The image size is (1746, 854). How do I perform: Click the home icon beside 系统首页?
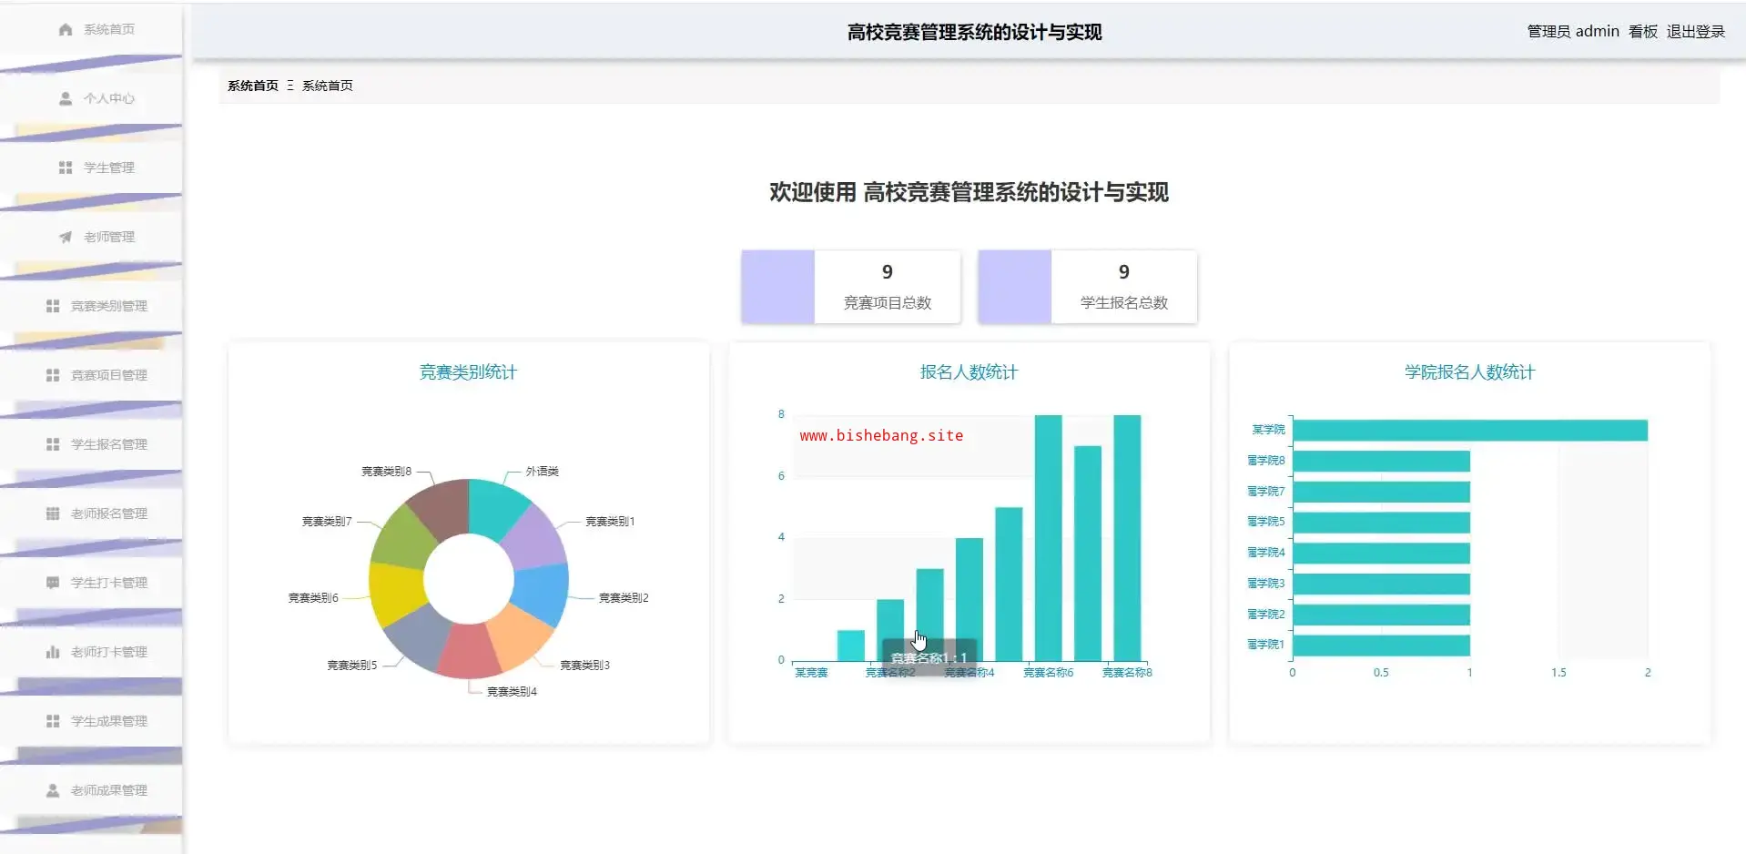pyautogui.click(x=66, y=29)
